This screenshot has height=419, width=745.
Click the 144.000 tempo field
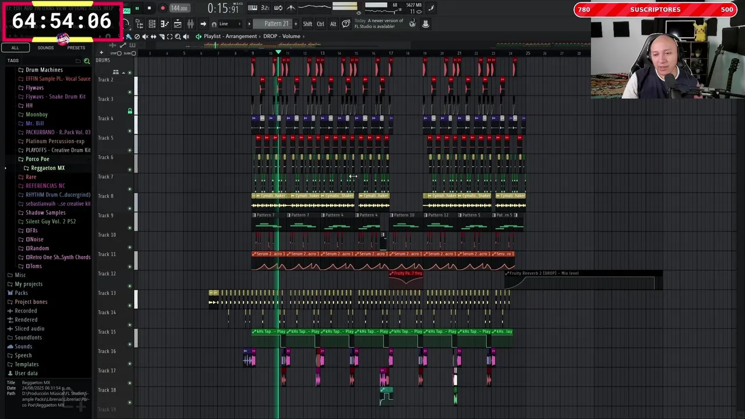point(180,8)
